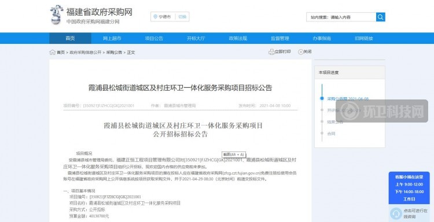Select the 合同 progress dot
434x222 pixels.
point(322,133)
